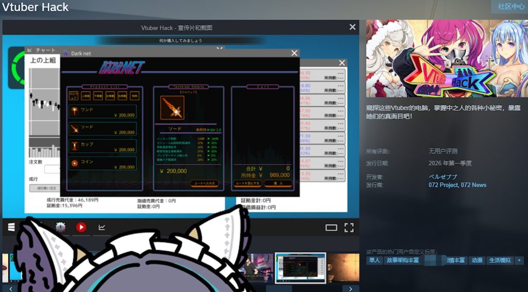Screen dimensions: 528x292
Task: Open publisher 072 Project link
Action: [443, 185]
